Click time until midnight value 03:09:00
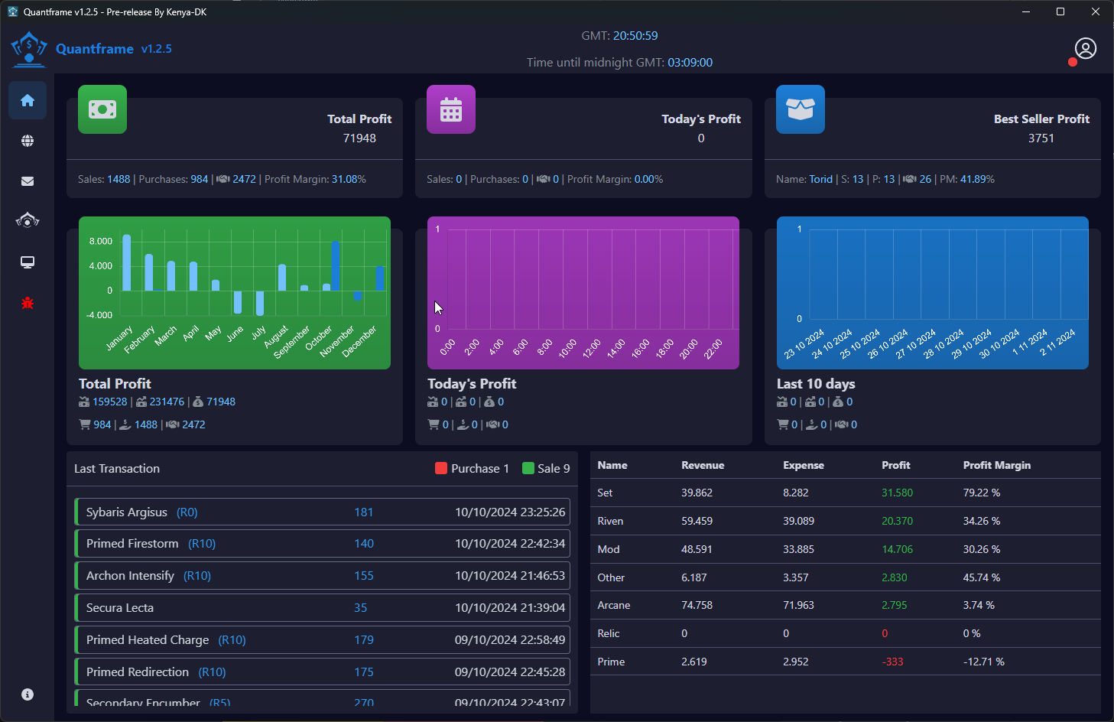The image size is (1114, 722). tap(690, 63)
